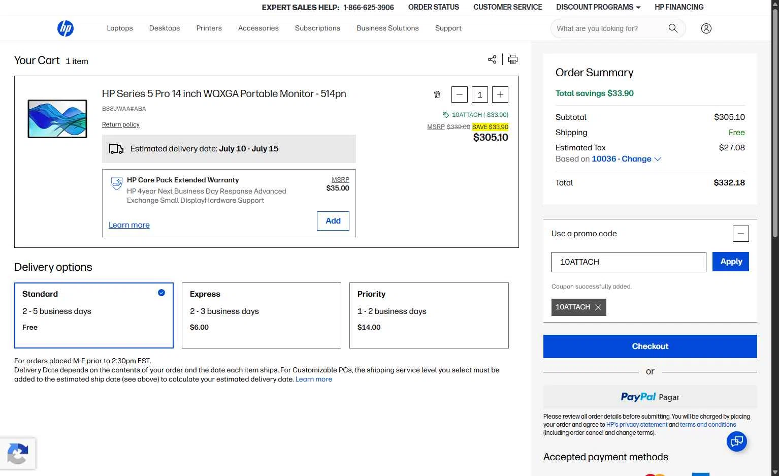Select Express delivery option
Image resolution: width=779 pixels, height=476 pixels.
click(x=262, y=315)
